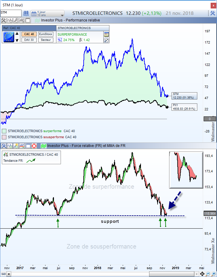Click the scroll left arrow of the horizontal scrollbar
Image resolution: width=217 pixels, height=277 pixels.
point(8,274)
